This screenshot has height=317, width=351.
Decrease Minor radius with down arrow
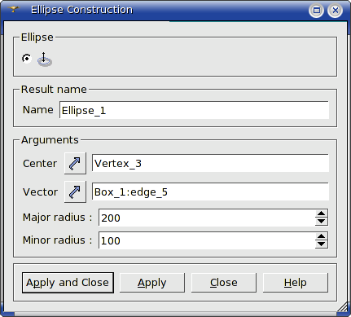click(322, 244)
